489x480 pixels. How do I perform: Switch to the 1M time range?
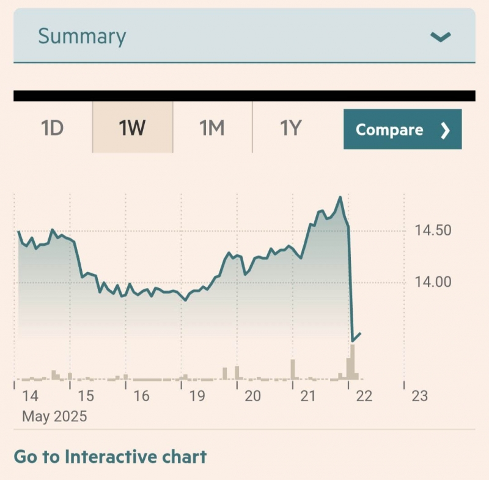211,129
